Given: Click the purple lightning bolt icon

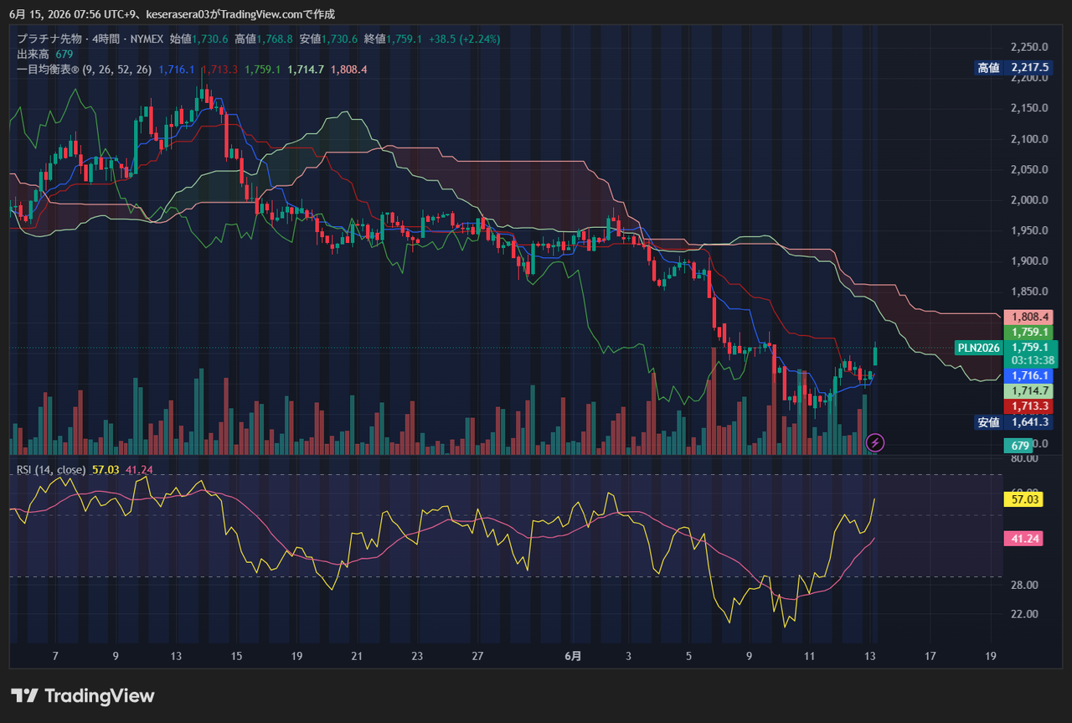Looking at the screenshot, I should coord(874,442).
